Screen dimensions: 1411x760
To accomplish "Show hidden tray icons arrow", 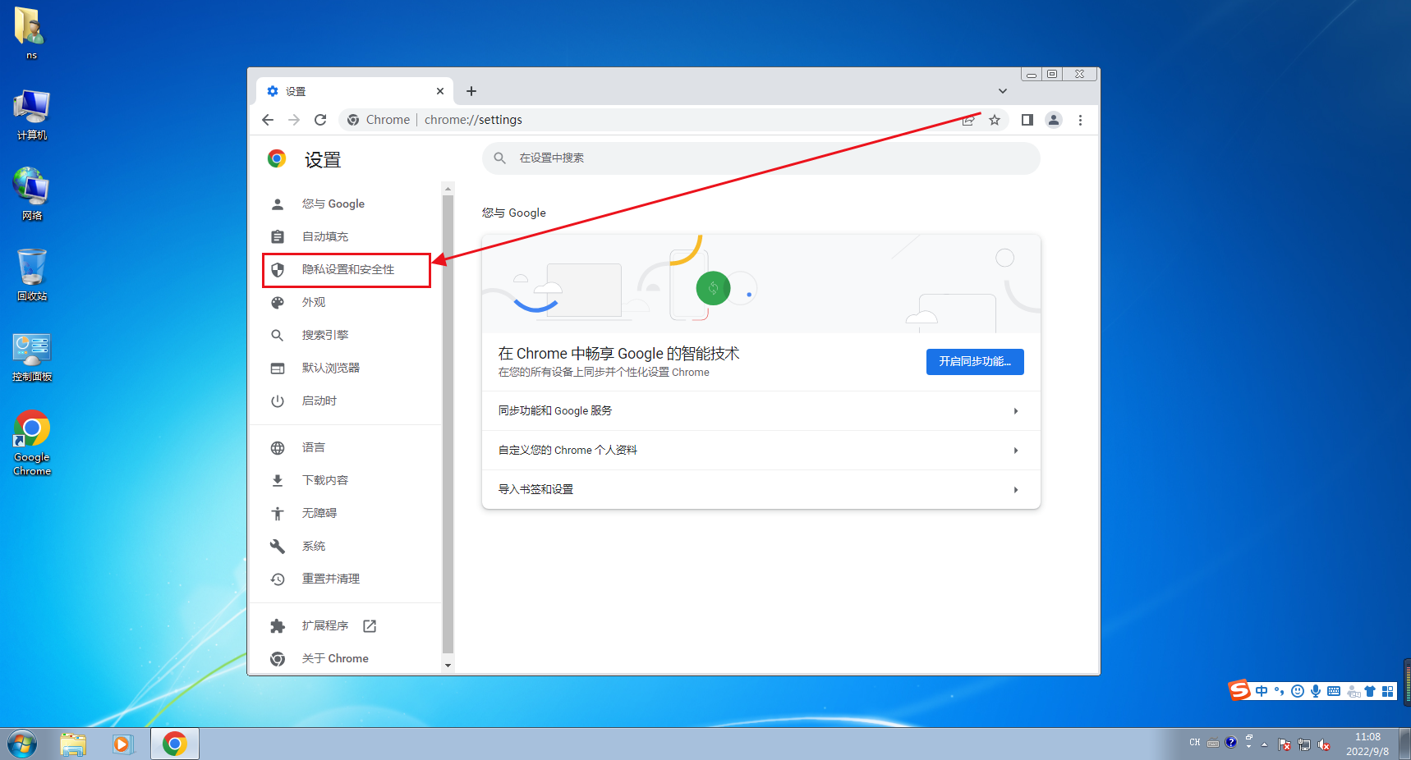I will tap(1264, 745).
